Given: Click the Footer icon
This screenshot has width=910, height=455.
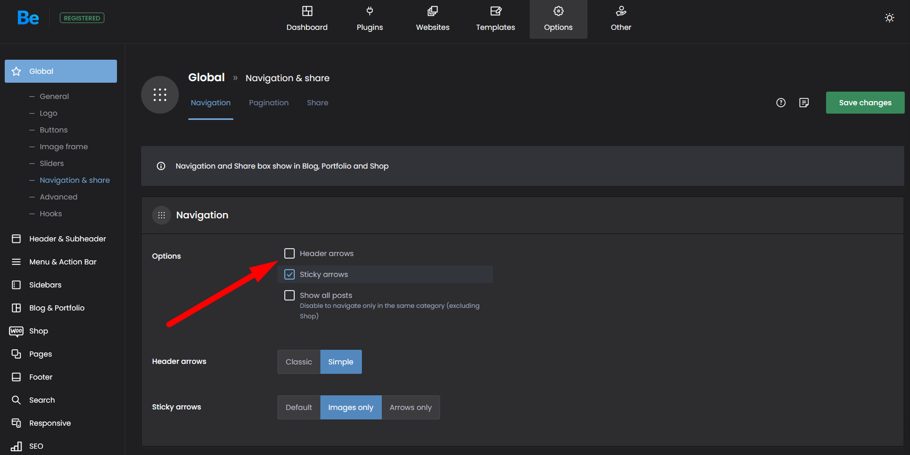Looking at the screenshot, I should [x=16, y=377].
